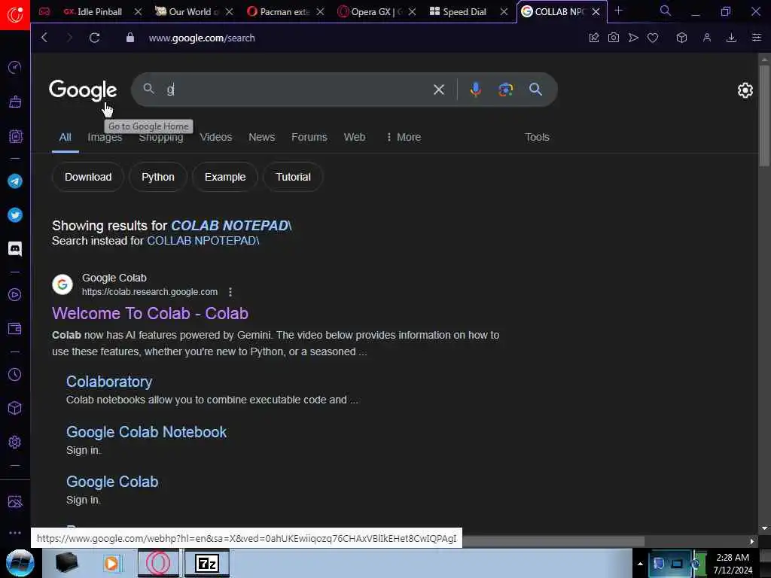Image resolution: width=771 pixels, height=578 pixels.
Task: Click the Tutorial suggestion chip
Action: pyautogui.click(x=293, y=177)
